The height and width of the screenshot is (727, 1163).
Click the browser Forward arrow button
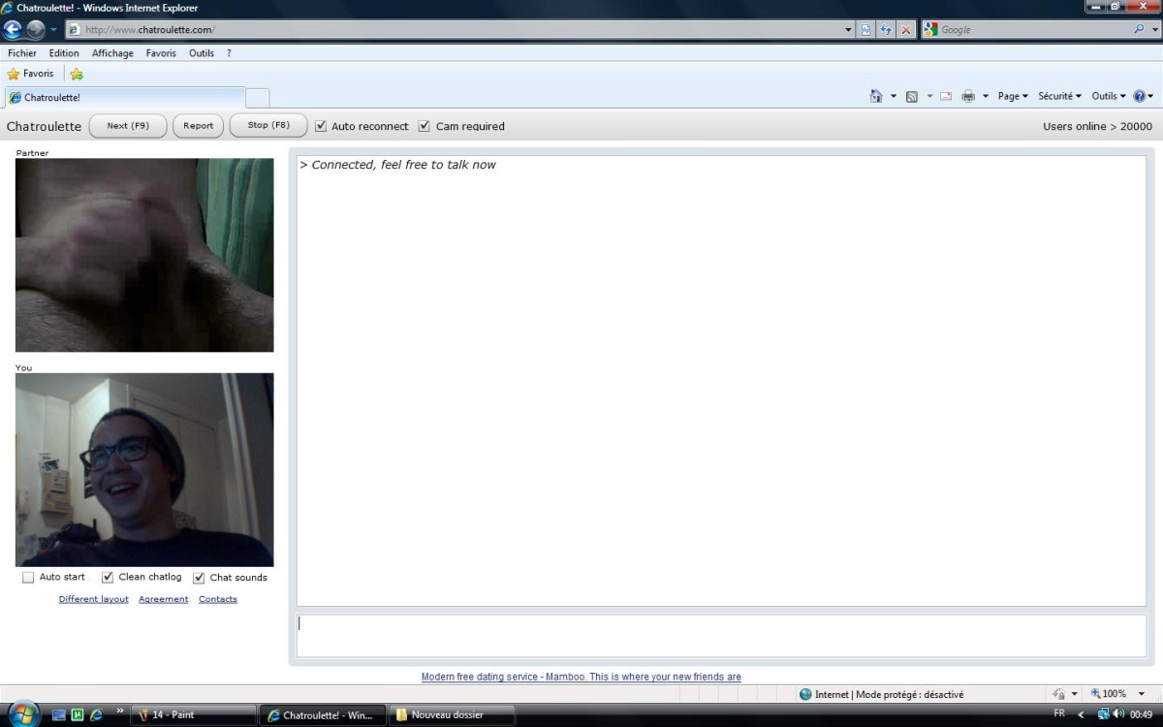tap(36, 29)
